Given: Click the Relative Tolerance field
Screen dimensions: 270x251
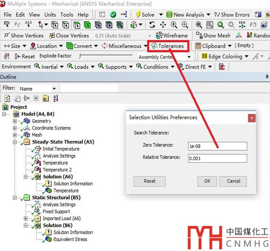Looking at the screenshot, I should point(217,158).
